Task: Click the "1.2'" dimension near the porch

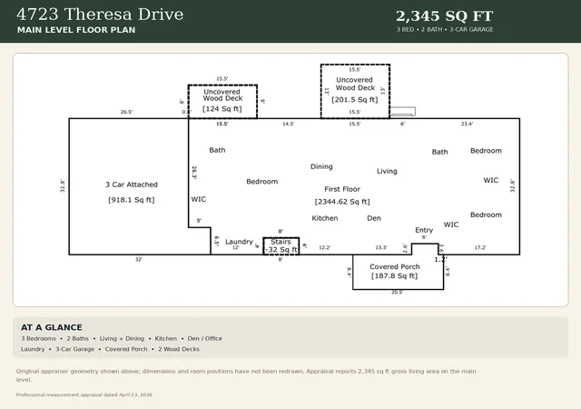Action: coord(440,259)
